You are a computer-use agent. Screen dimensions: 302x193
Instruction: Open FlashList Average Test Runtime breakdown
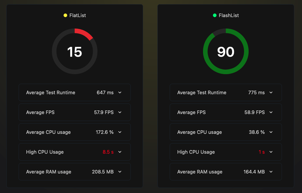(271, 92)
